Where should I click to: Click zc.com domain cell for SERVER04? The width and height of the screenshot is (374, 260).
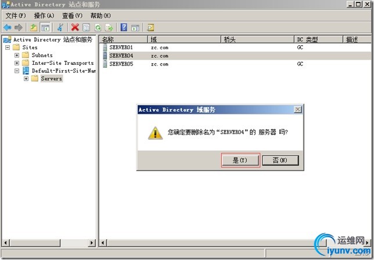[160, 56]
